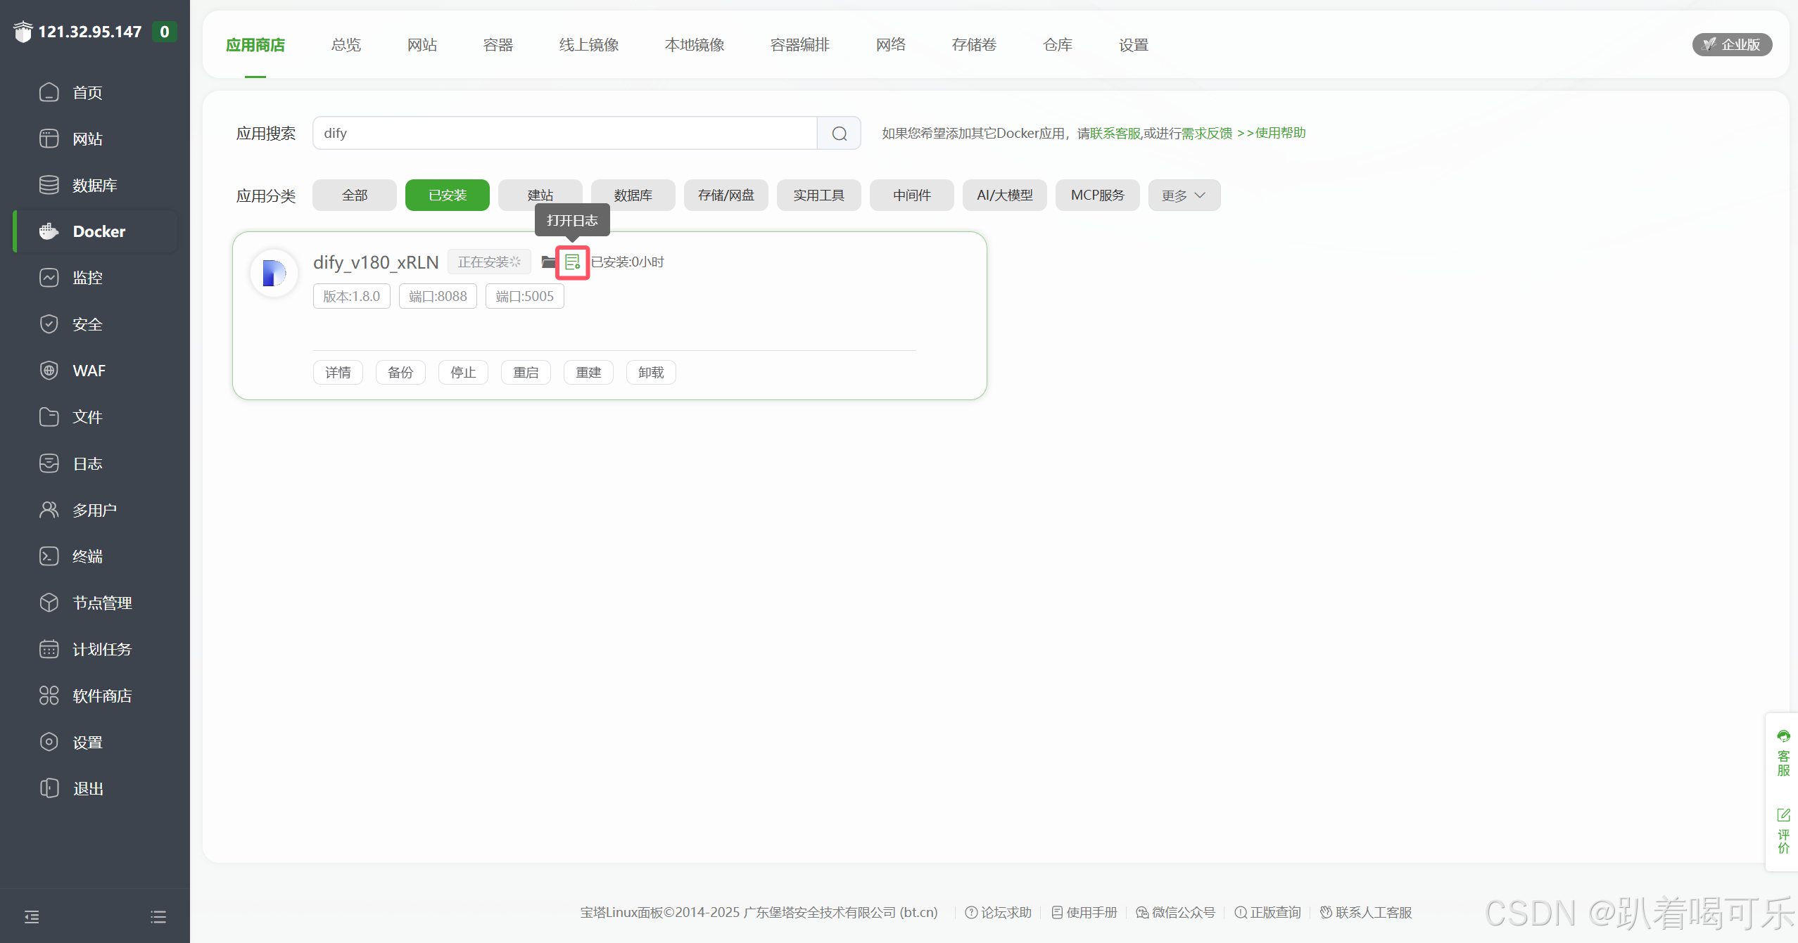The width and height of the screenshot is (1798, 943).
Task: Click the 备份 backup button
Action: (400, 372)
